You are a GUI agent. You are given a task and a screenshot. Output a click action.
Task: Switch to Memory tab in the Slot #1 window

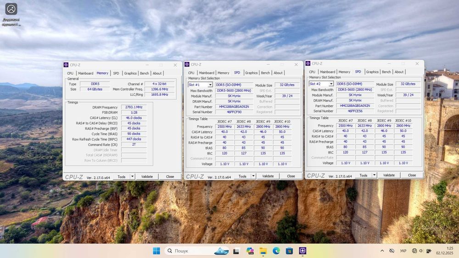click(x=224, y=73)
